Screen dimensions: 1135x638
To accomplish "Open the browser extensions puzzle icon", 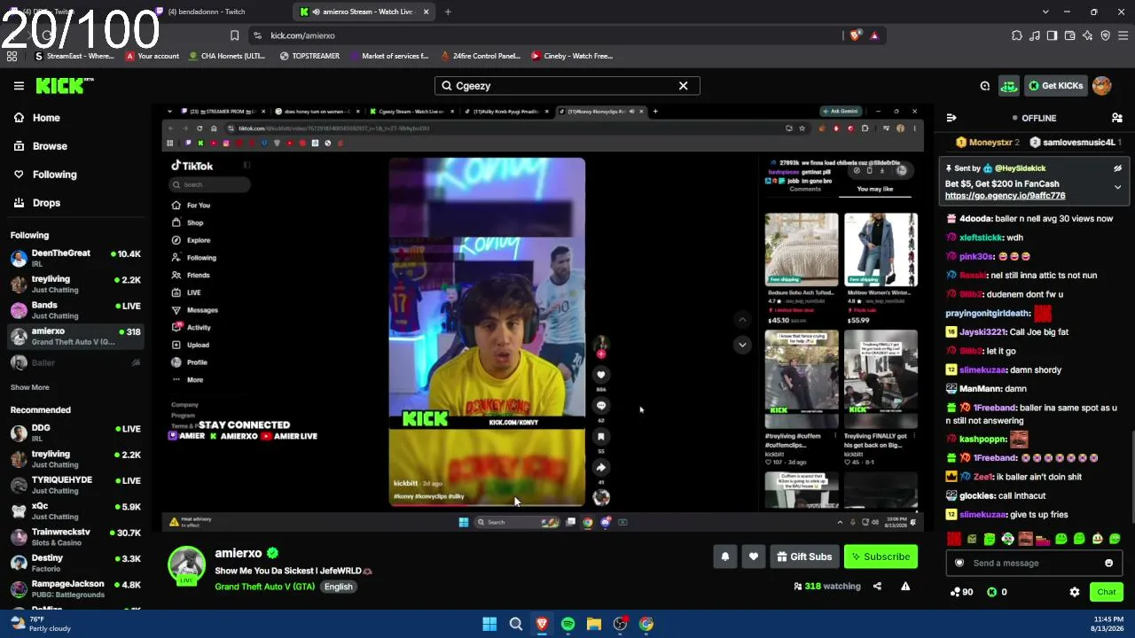I will (x=1016, y=35).
